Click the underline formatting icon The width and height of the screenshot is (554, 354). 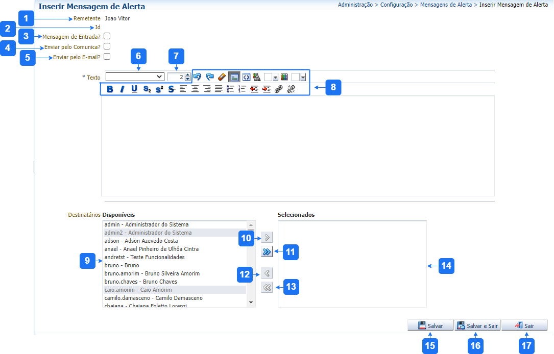click(x=134, y=89)
